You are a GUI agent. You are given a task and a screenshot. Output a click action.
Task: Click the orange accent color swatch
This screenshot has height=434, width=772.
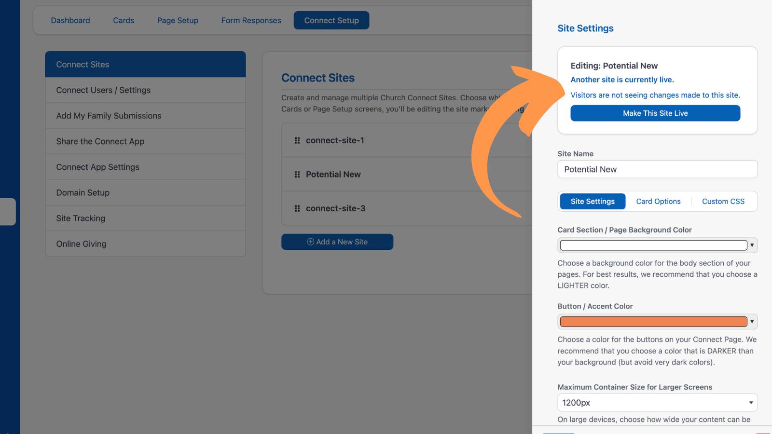tap(653, 322)
